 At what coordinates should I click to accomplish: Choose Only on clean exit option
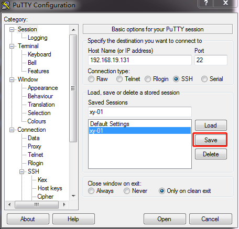[162, 191]
